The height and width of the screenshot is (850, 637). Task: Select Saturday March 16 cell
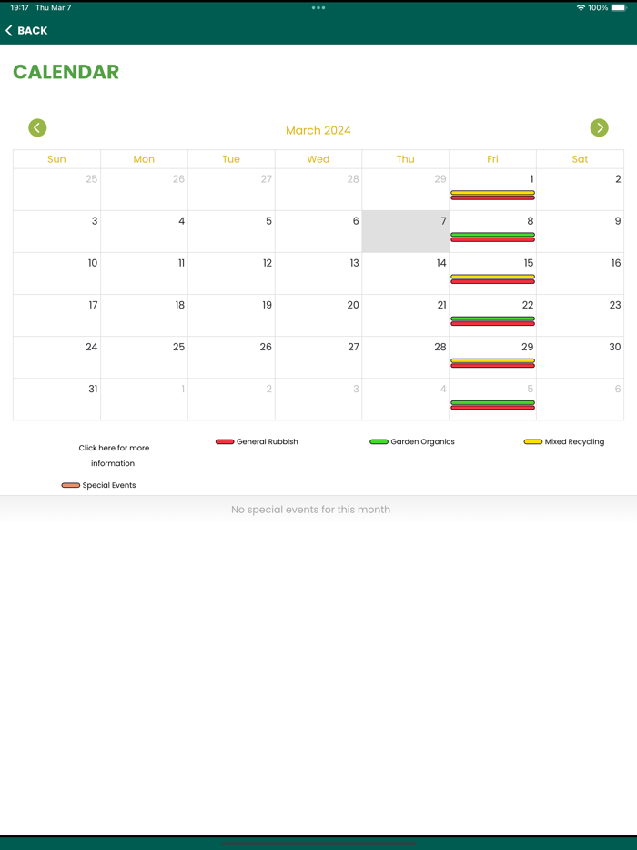(x=580, y=274)
